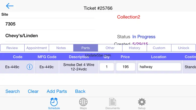196x110 pixels.
Task: Open the Notes tab
Action: [61, 48]
